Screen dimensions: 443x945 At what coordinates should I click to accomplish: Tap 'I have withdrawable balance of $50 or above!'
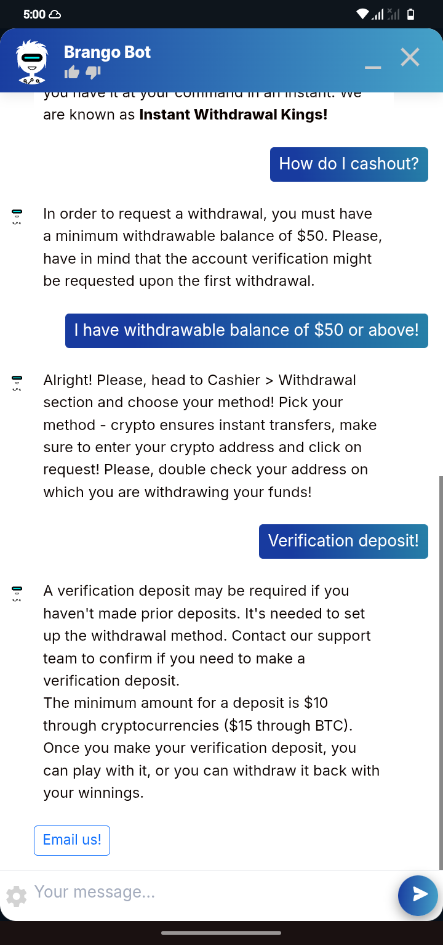247,330
